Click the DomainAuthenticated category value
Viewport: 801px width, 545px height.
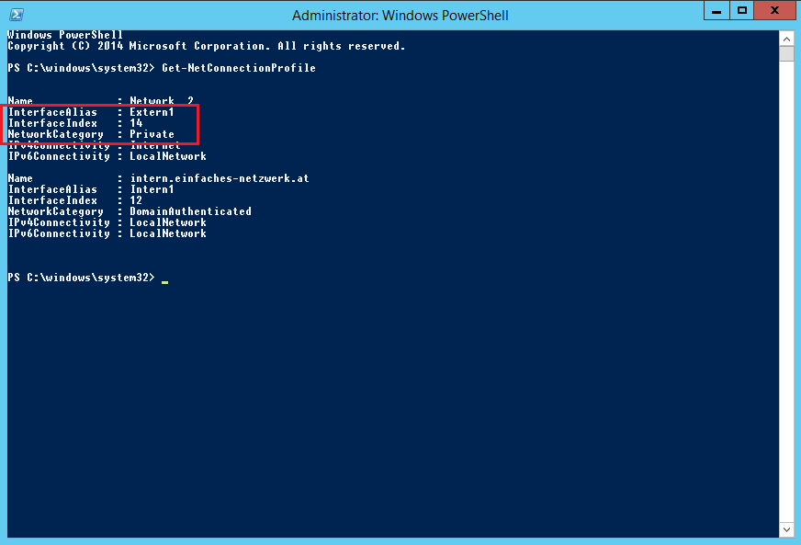pos(190,211)
